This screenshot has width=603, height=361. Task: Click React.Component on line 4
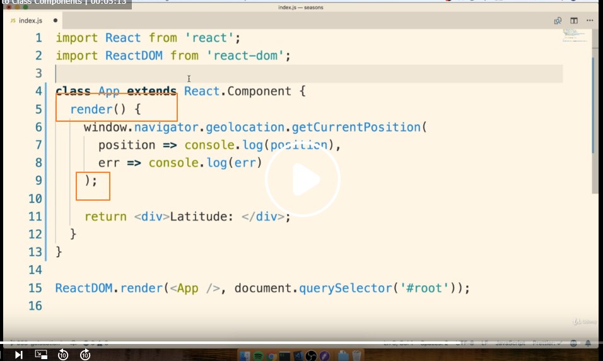point(237,92)
